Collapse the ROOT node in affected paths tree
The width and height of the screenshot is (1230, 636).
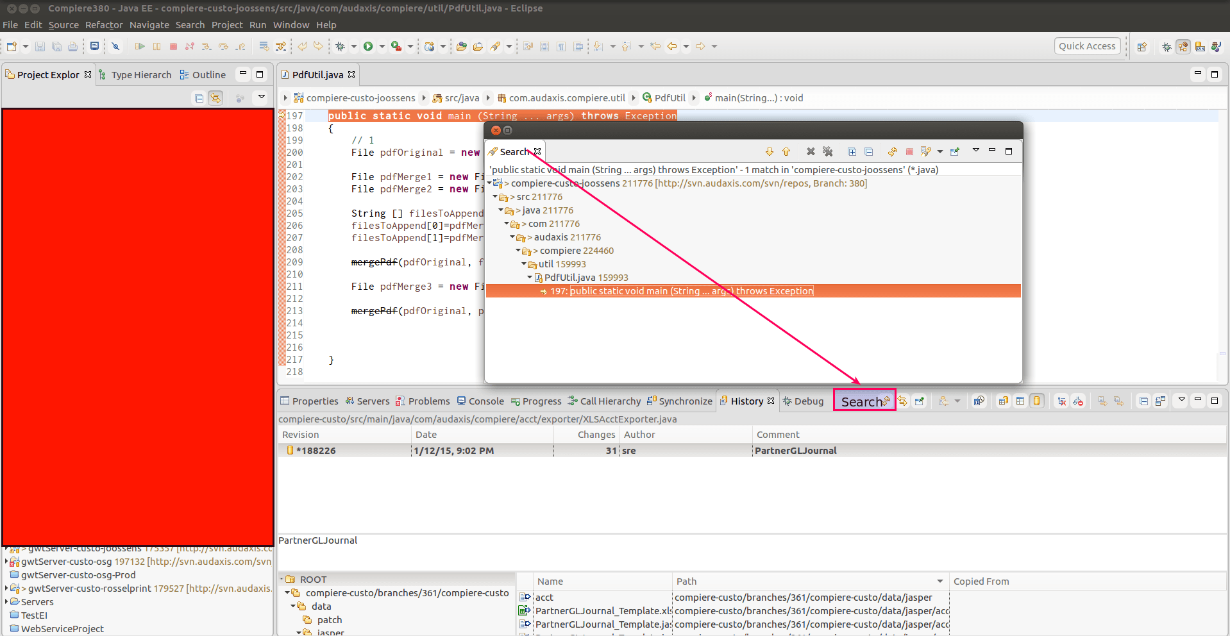pos(282,579)
